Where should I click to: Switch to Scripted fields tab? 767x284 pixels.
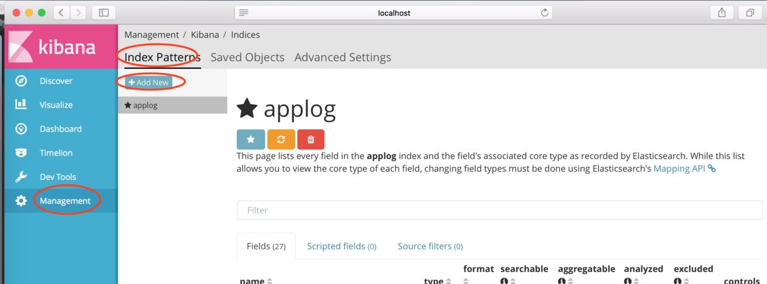[341, 246]
